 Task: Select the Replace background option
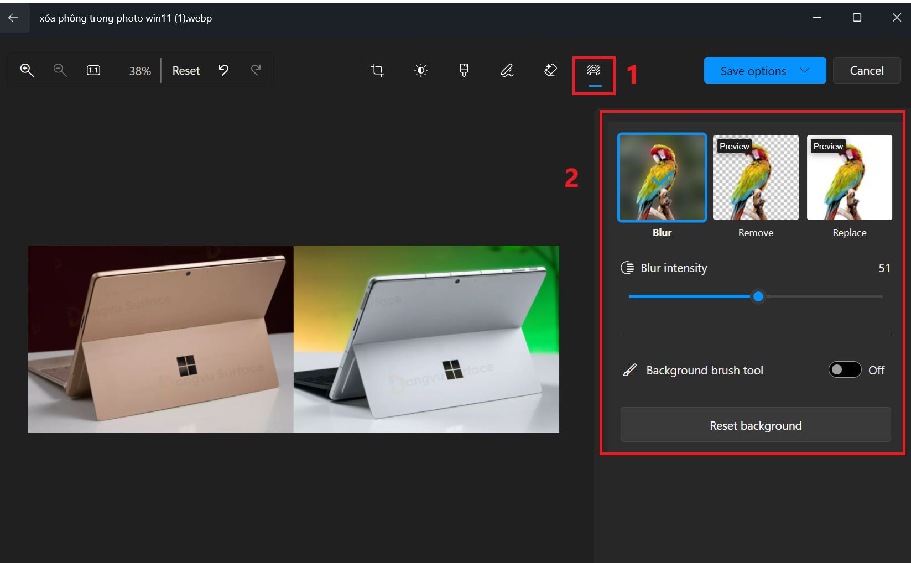[x=849, y=178]
